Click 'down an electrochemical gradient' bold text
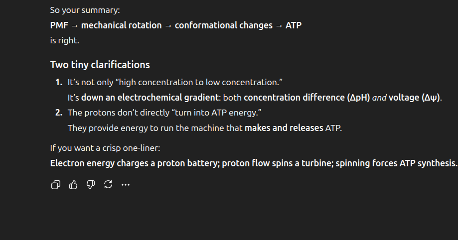 [150, 98]
